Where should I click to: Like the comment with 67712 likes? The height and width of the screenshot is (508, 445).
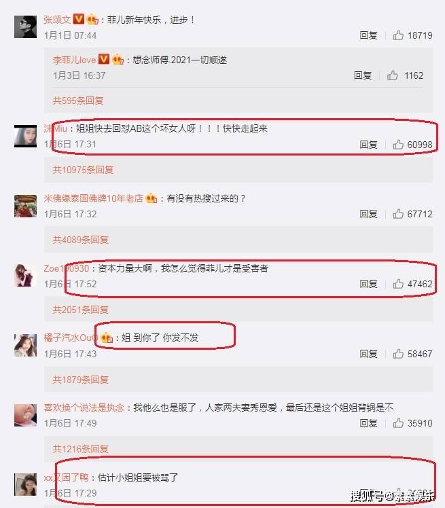398,214
